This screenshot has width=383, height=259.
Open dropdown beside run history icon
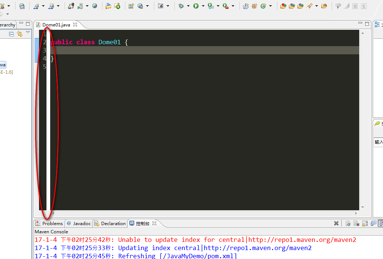pos(218,6)
